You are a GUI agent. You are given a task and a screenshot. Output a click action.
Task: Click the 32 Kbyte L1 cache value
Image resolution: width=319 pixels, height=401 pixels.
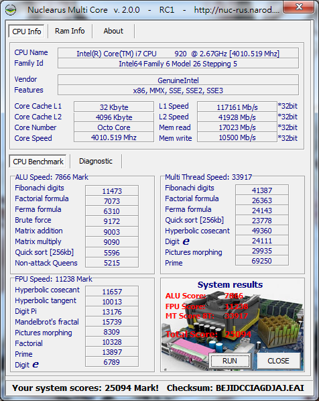(x=114, y=107)
